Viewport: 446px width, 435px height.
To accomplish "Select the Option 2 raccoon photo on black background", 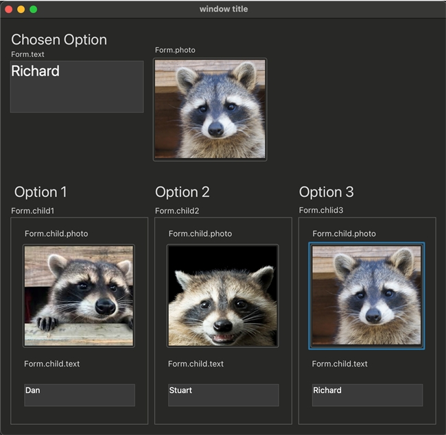I will tap(223, 296).
